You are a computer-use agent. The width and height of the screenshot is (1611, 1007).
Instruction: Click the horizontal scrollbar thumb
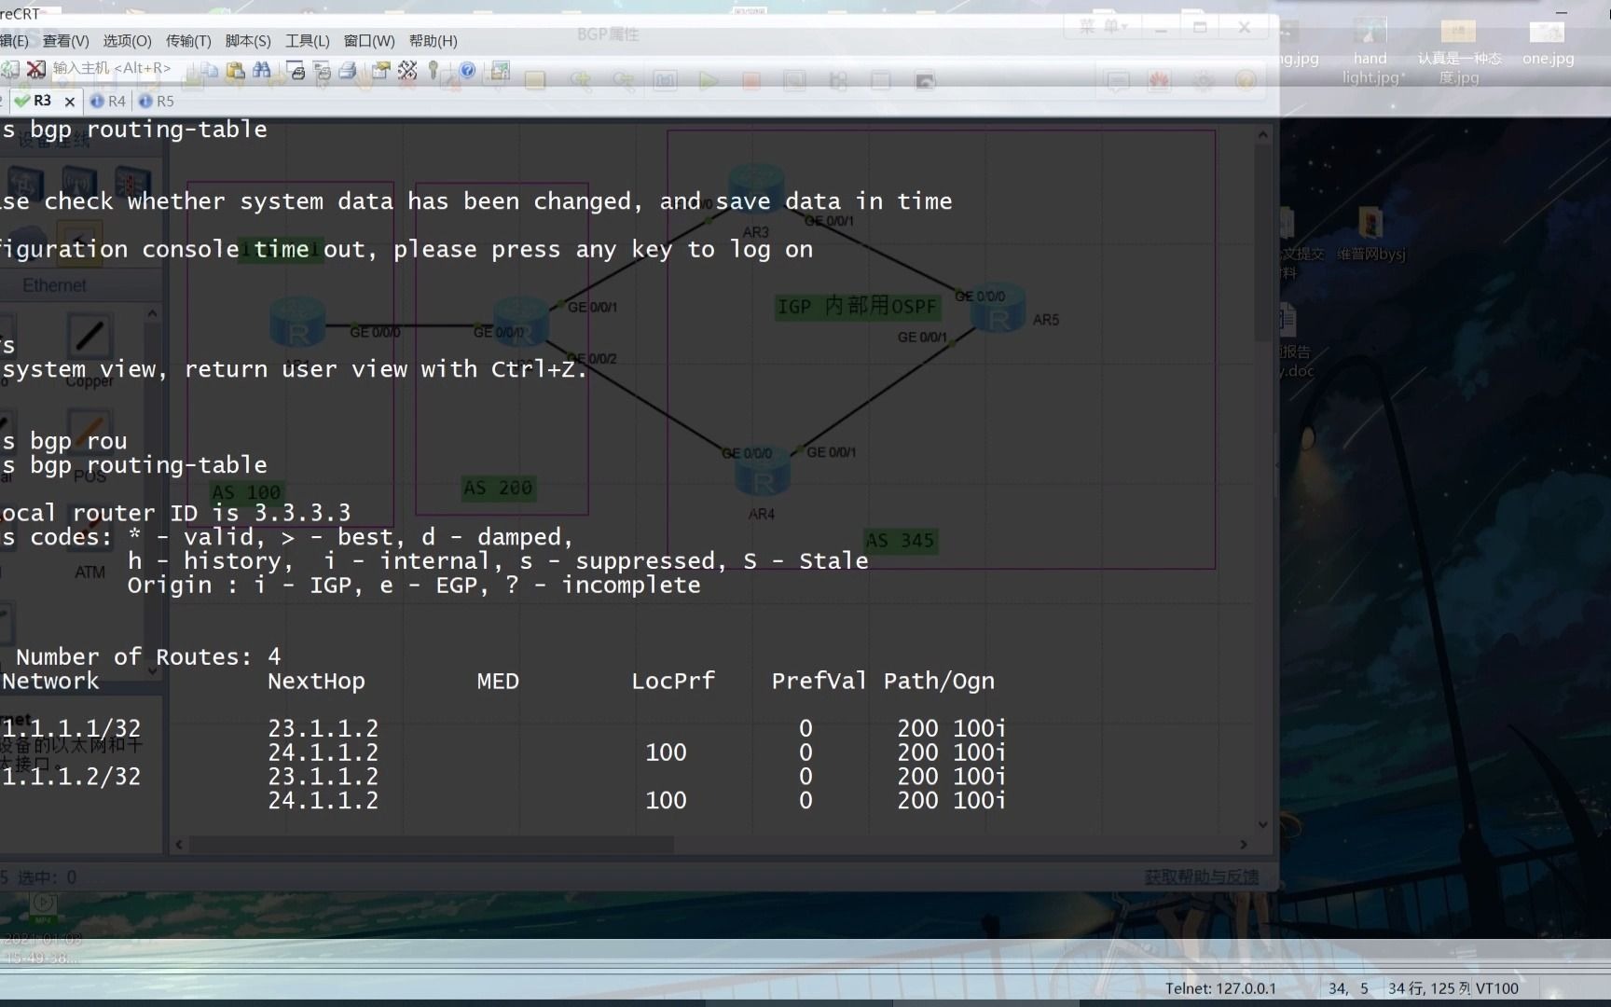[432, 845]
